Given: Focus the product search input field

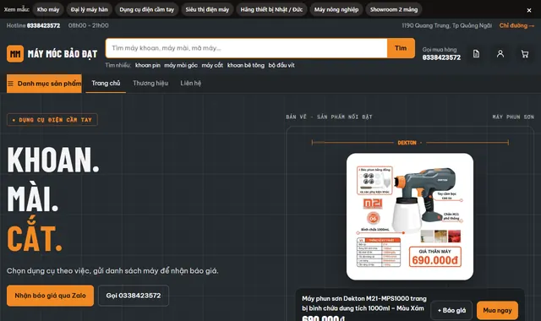Looking at the screenshot, I should point(246,48).
